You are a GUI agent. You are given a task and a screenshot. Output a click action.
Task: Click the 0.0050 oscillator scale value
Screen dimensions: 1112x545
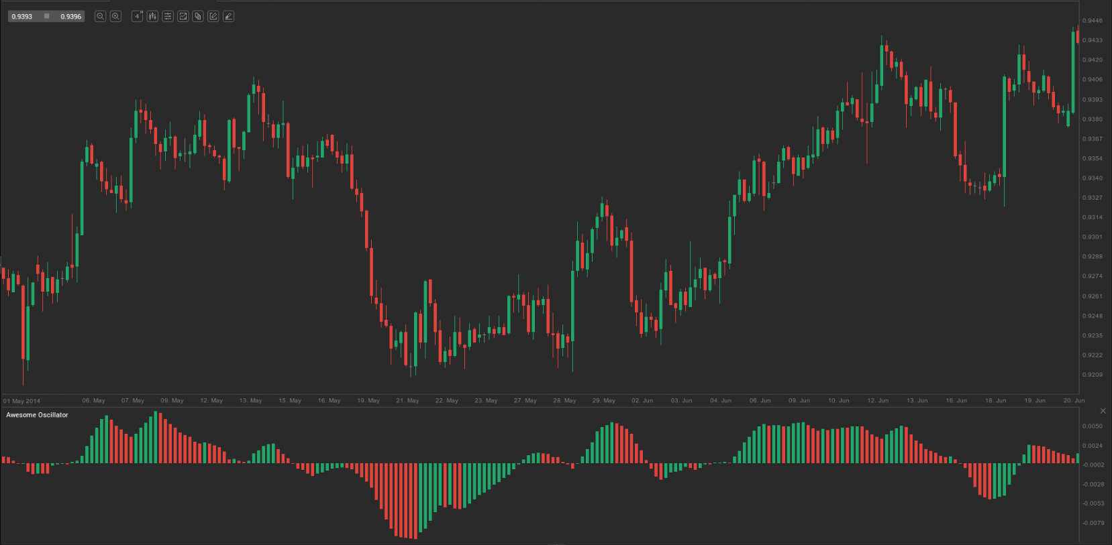pyautogui.click(x=1093, y=426)
